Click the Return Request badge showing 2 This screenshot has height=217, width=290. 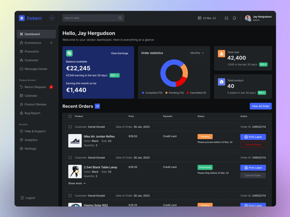click(51, 87)
